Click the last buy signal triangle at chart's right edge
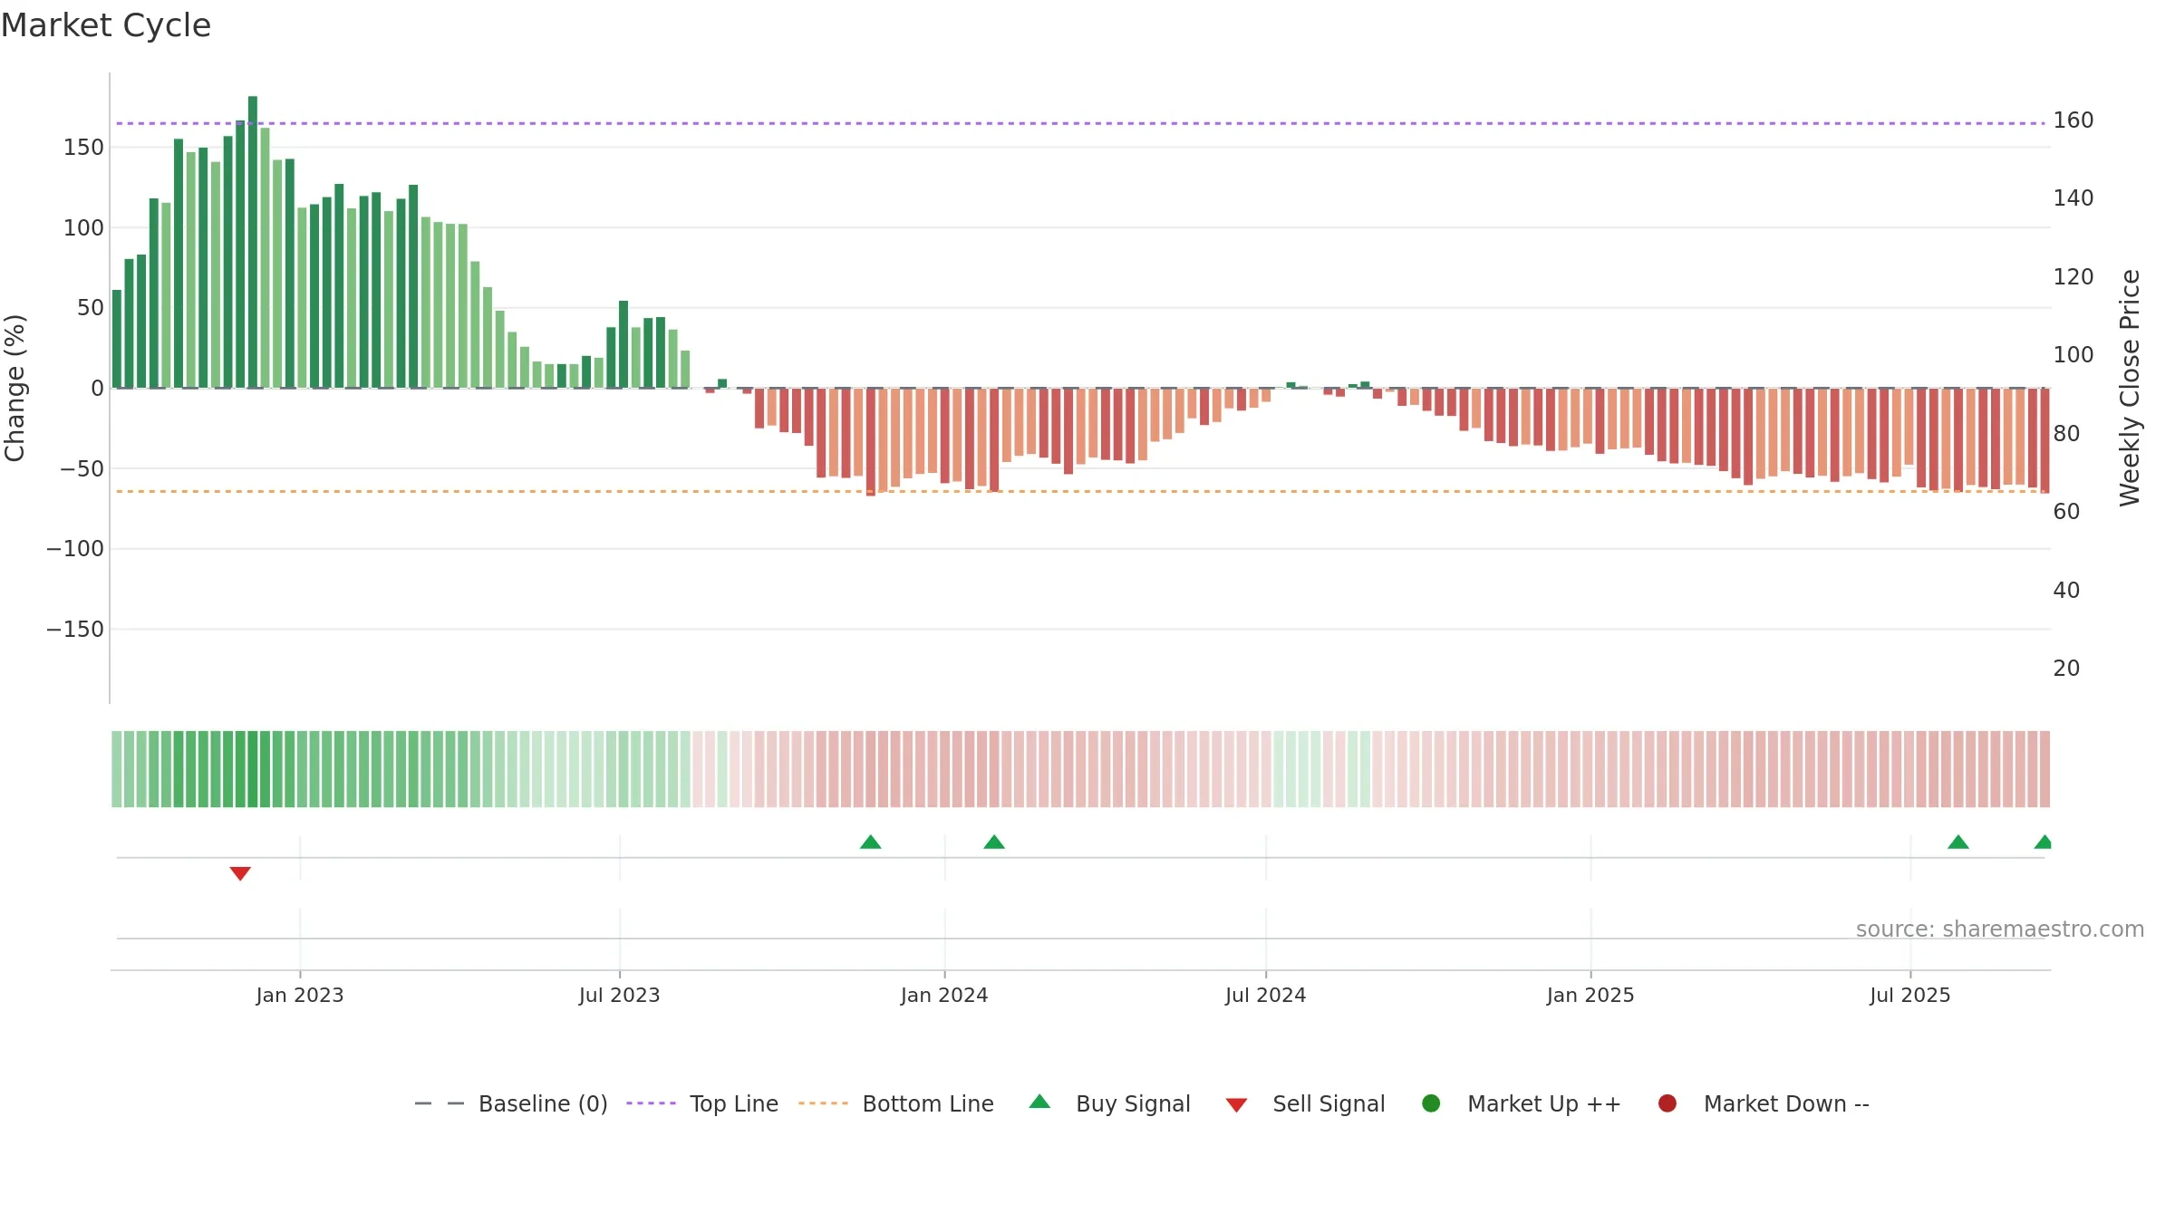Viewport: 2175px width, 1223px height. click(x=2044, y=842)
